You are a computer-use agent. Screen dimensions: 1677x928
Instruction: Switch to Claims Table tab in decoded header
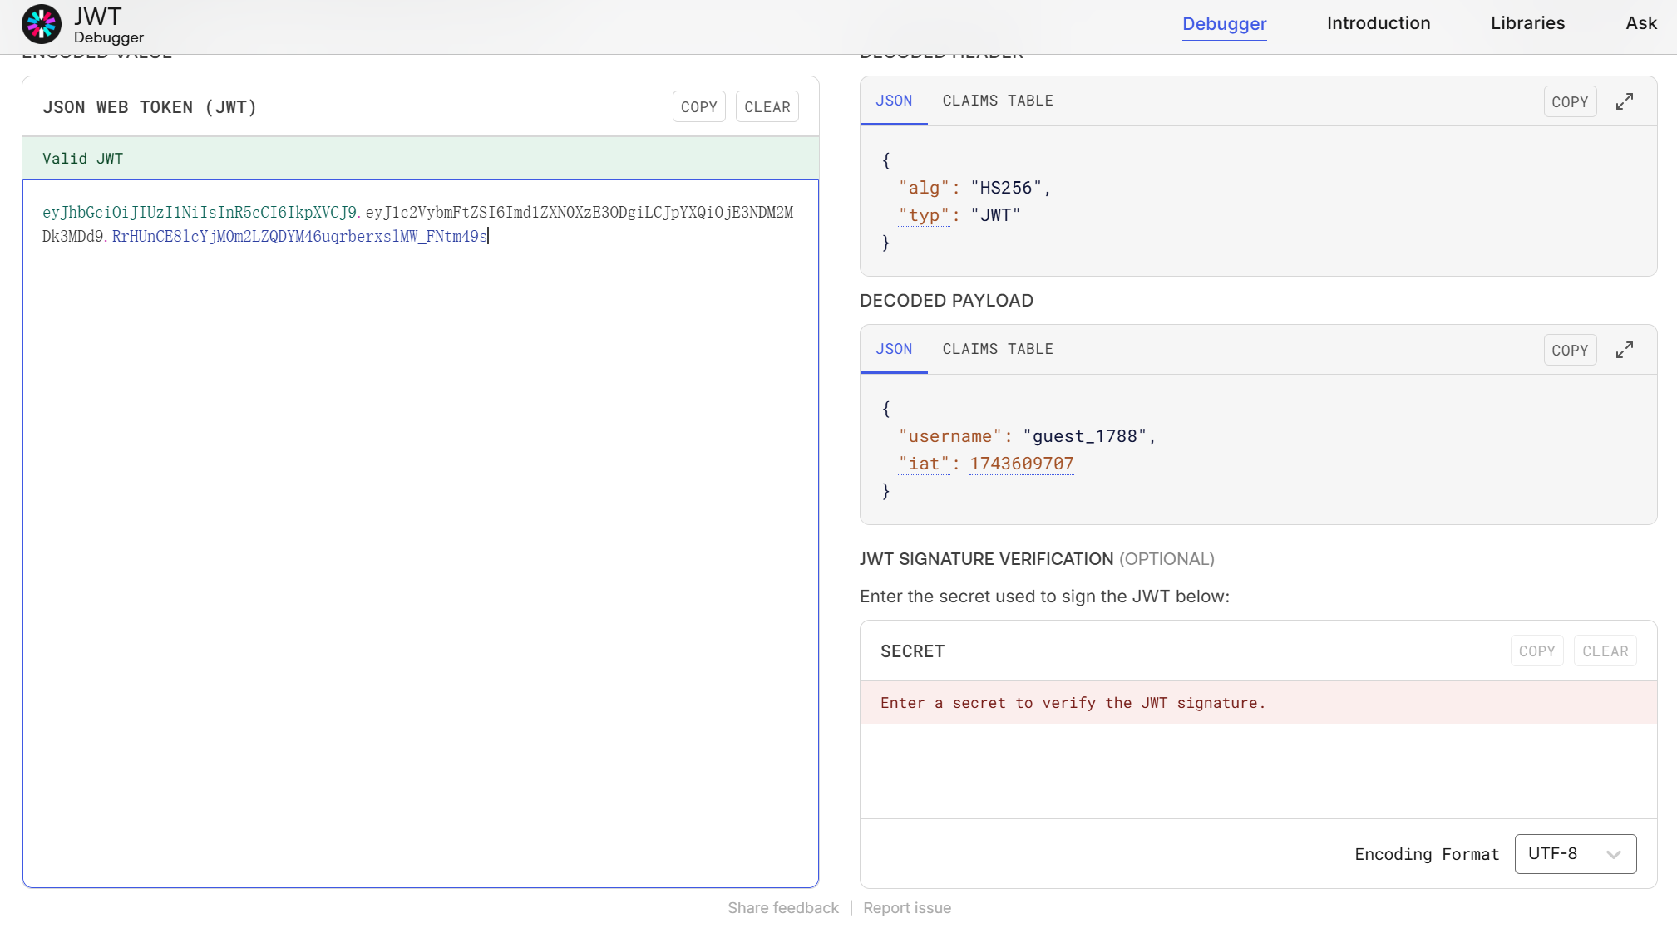pos(997,101)
